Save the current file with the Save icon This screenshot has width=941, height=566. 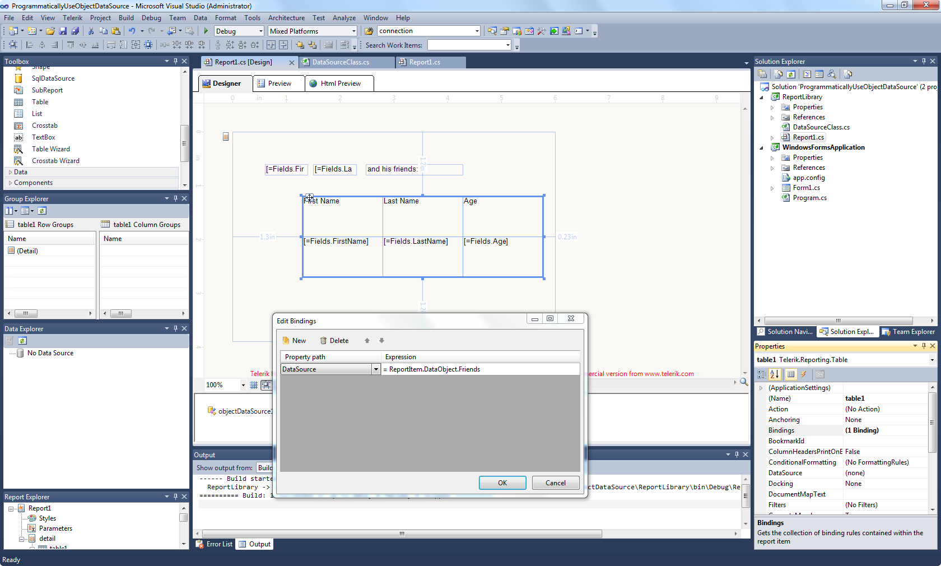(63, 31)
